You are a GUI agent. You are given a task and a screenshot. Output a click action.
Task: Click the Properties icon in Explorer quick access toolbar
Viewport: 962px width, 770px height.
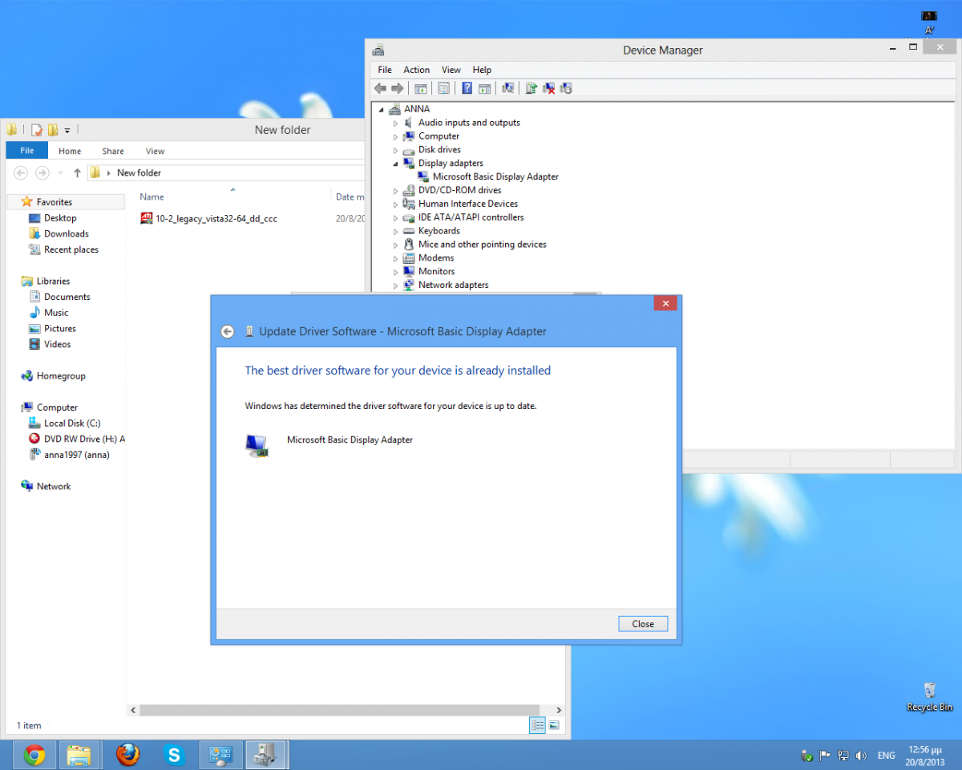(37, 130)
